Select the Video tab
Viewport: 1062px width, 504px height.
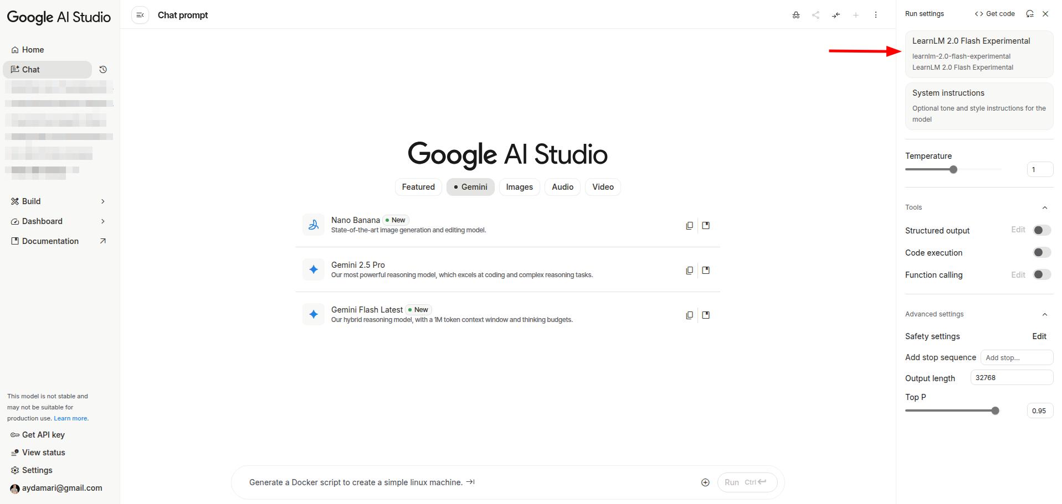(603, 187)
